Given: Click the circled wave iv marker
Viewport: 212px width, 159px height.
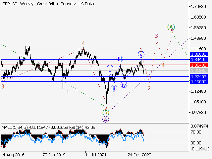Looking at the screenshot, I should pyautogui.click(x=124, y=85).
